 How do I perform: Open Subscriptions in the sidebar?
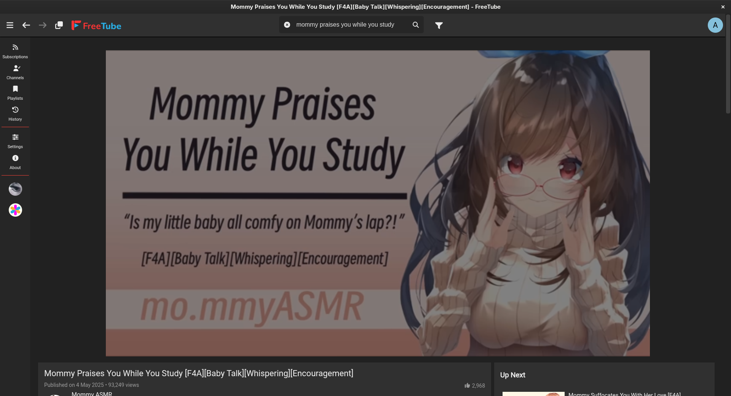15,51
